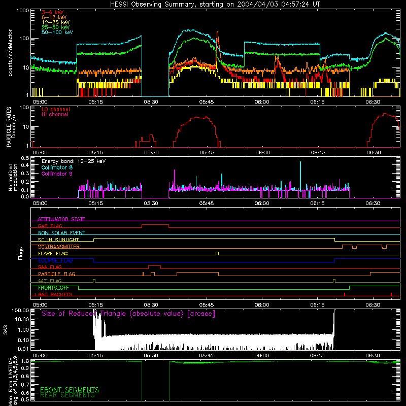
Task: Select the '3-6 keV' legend label
Action: 53,12
